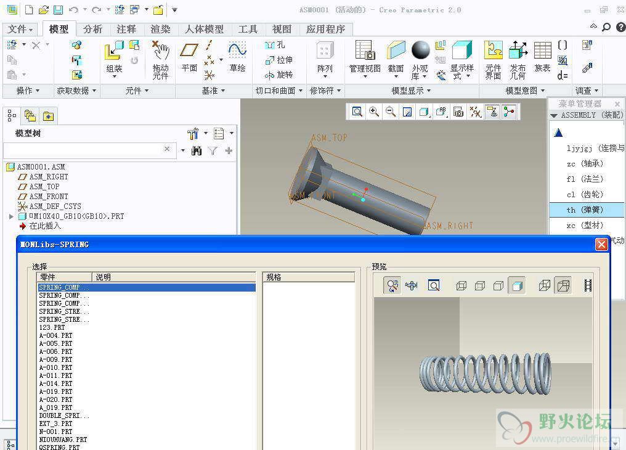Image resolution: width=626 pixels, height=450 pixels.
Task: Click the 规格 column header
Action: (309, 277)
